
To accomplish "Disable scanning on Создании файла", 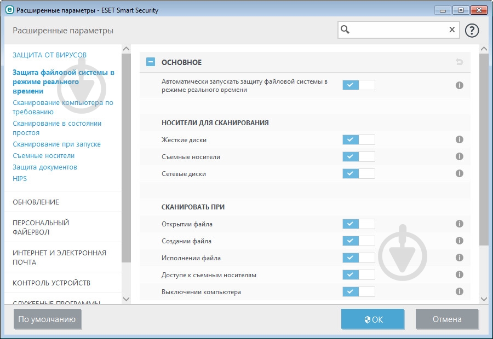I will [x=359, y=241].
